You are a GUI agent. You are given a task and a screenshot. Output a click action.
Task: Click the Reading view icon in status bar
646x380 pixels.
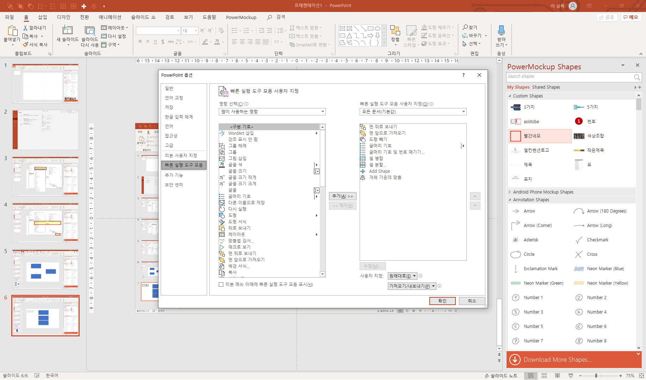tap(557, 376)
